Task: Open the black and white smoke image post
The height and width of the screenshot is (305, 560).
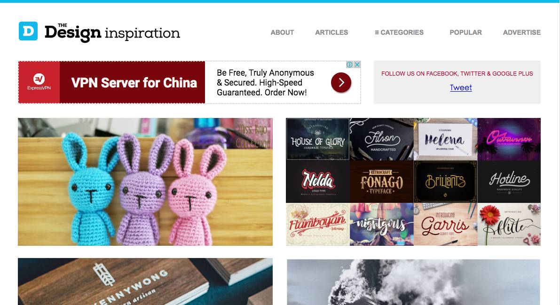Action: pos(414,282)
